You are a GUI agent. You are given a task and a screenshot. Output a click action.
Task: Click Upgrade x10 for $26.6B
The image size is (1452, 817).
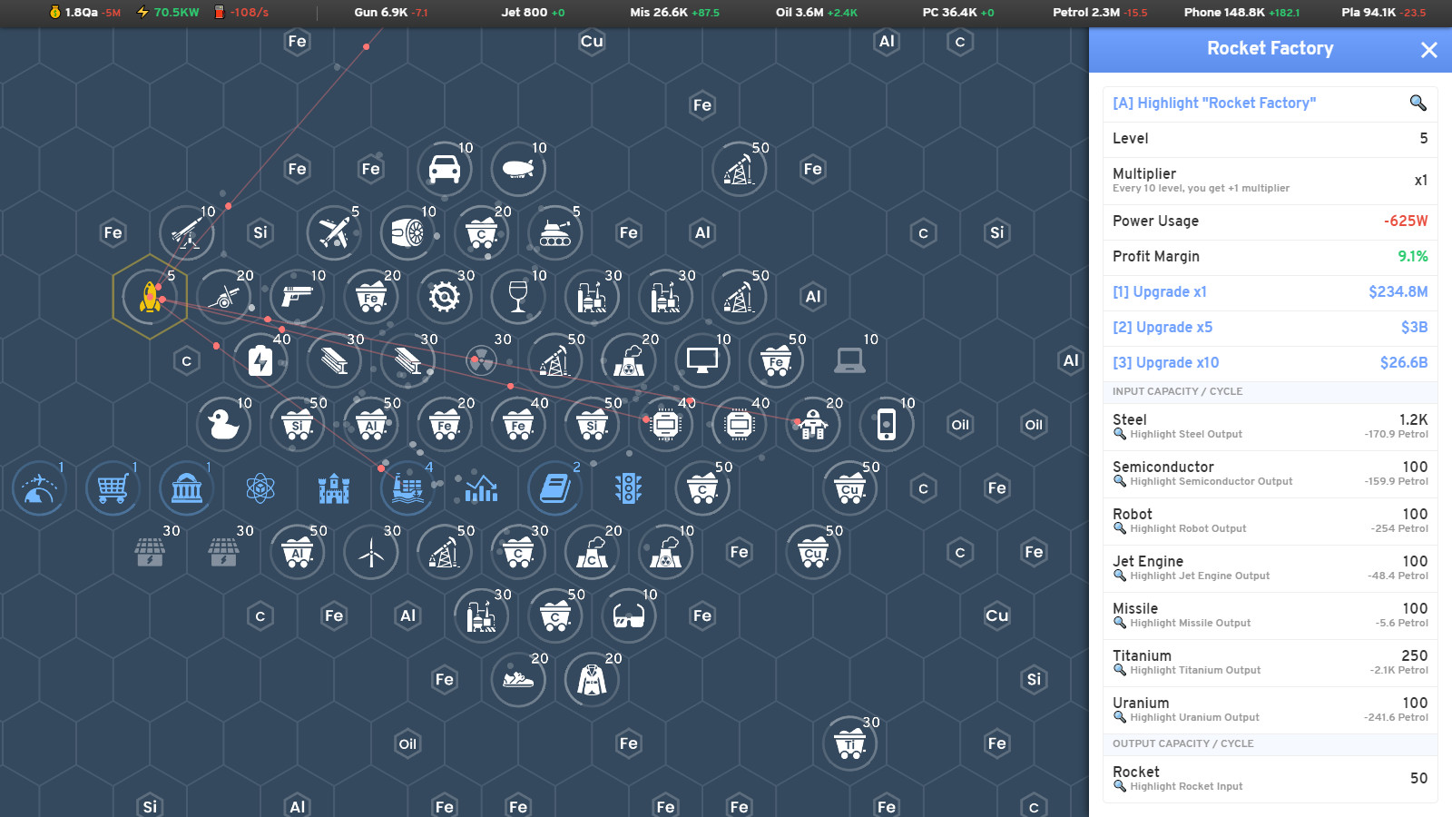[1269, 362]
